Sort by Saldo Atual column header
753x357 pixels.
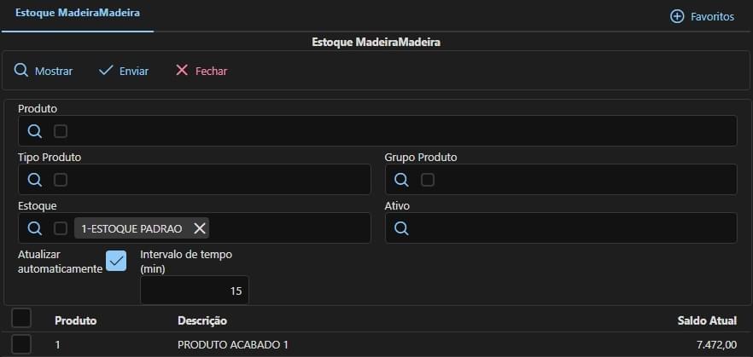[707, 320]
